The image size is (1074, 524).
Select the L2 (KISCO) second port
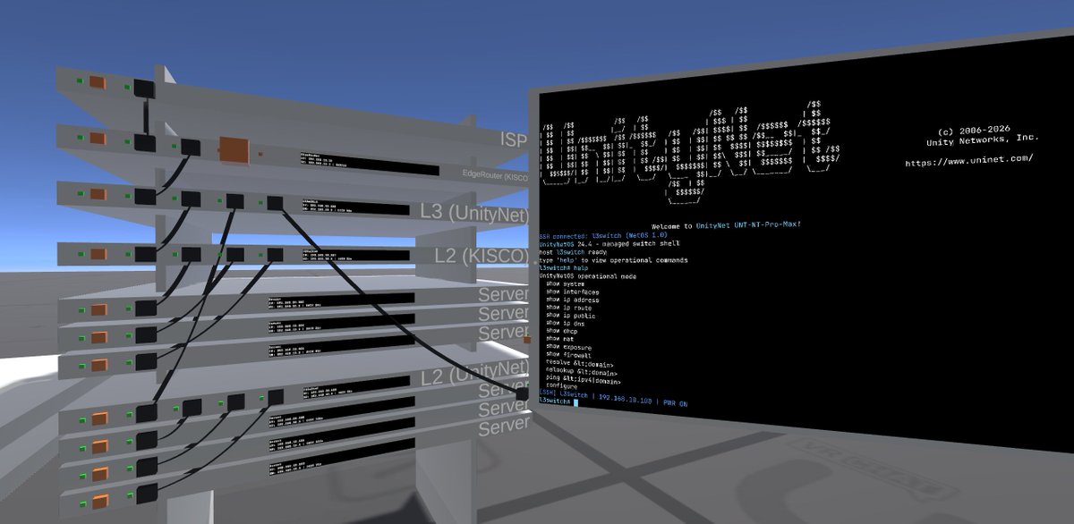[191, 255]
